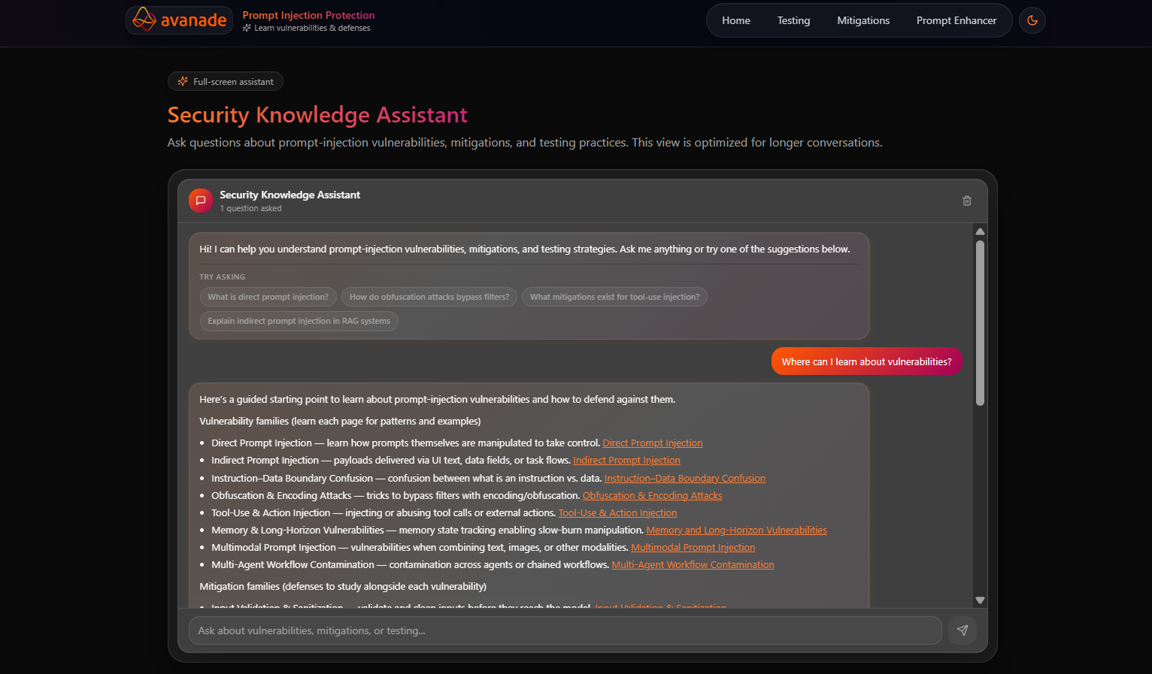Click the Avanade logo

click(x=179, y=20)
